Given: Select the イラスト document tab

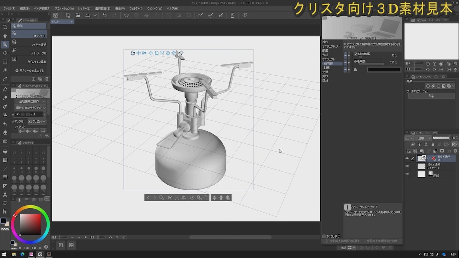Looking at the screenshot, I should (x=62, y=22).
